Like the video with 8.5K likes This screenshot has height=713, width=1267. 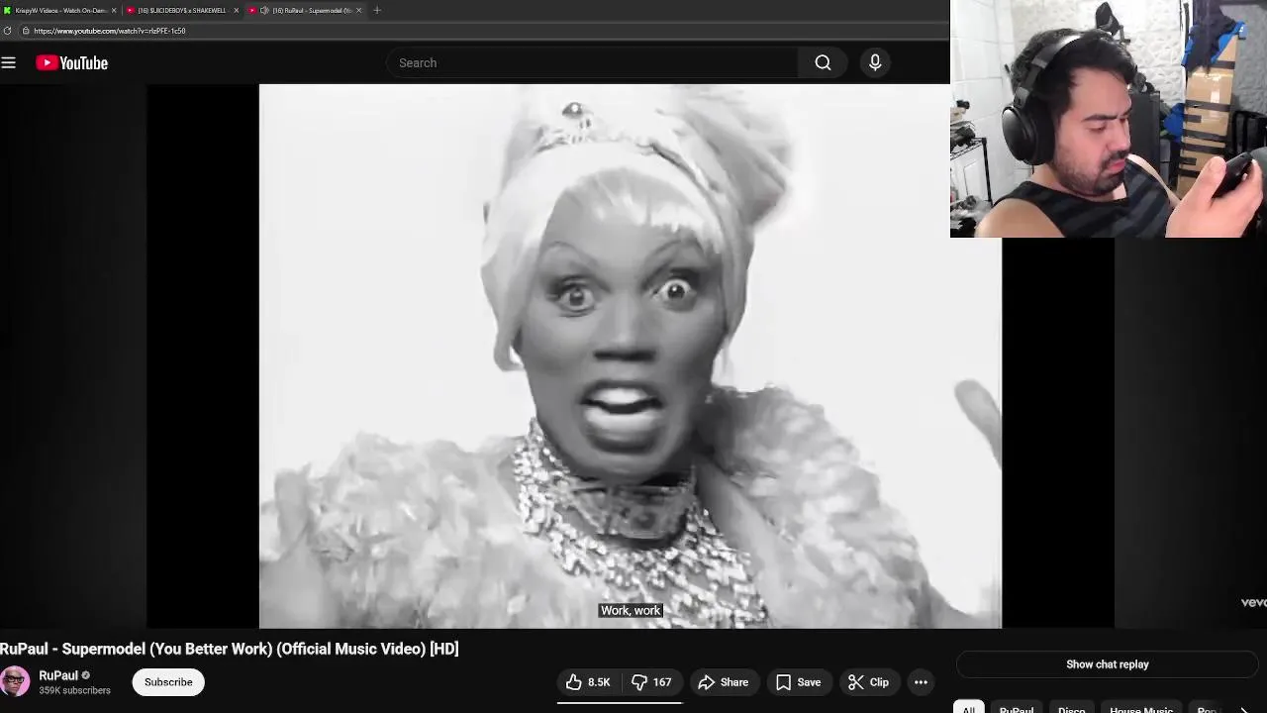coord(588,682)
